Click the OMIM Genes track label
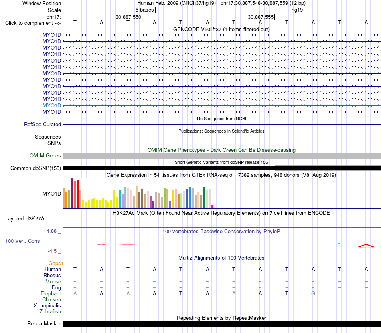The image size is (381, 333). pyautogui.click(x=45, y=156)
